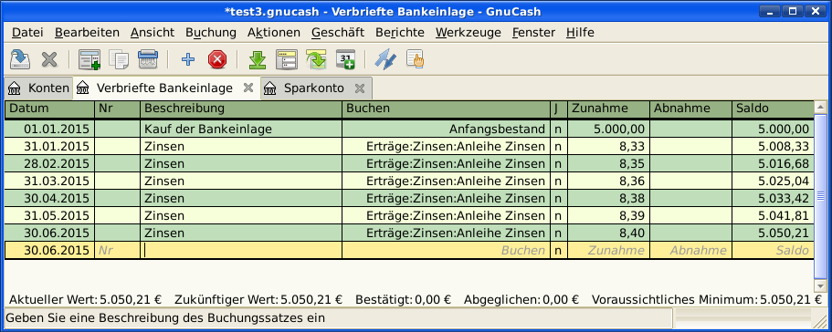Click the red Cancel transaction icon
832x332 pixels.
click(217, 59)
